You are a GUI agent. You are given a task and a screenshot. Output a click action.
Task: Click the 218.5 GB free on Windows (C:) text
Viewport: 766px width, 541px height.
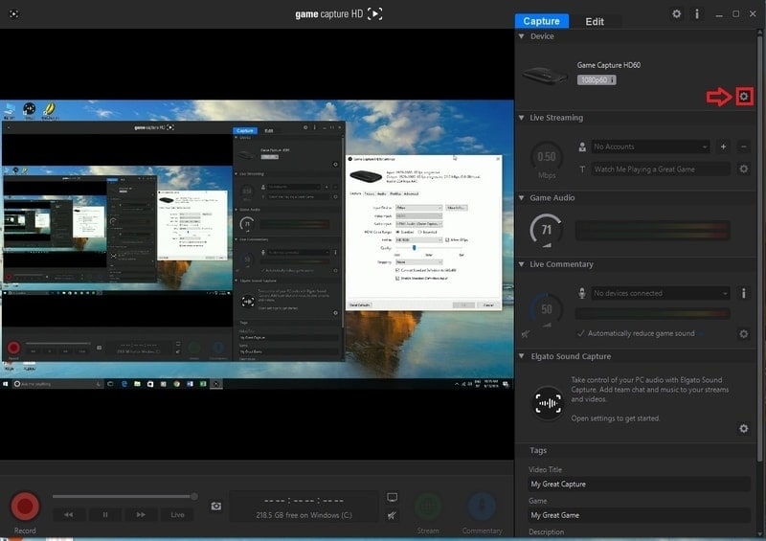click(304, 515)
